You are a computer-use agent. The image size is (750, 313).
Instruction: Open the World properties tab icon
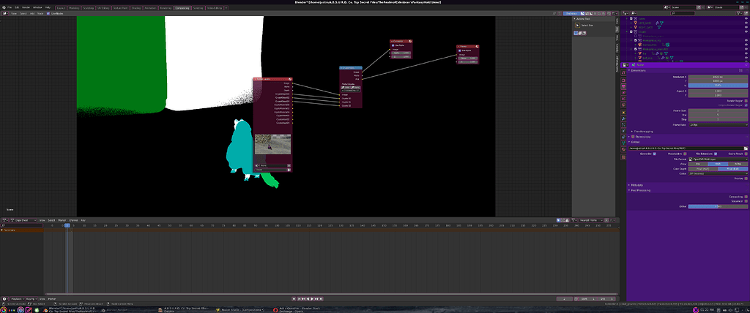coord(624,105)
